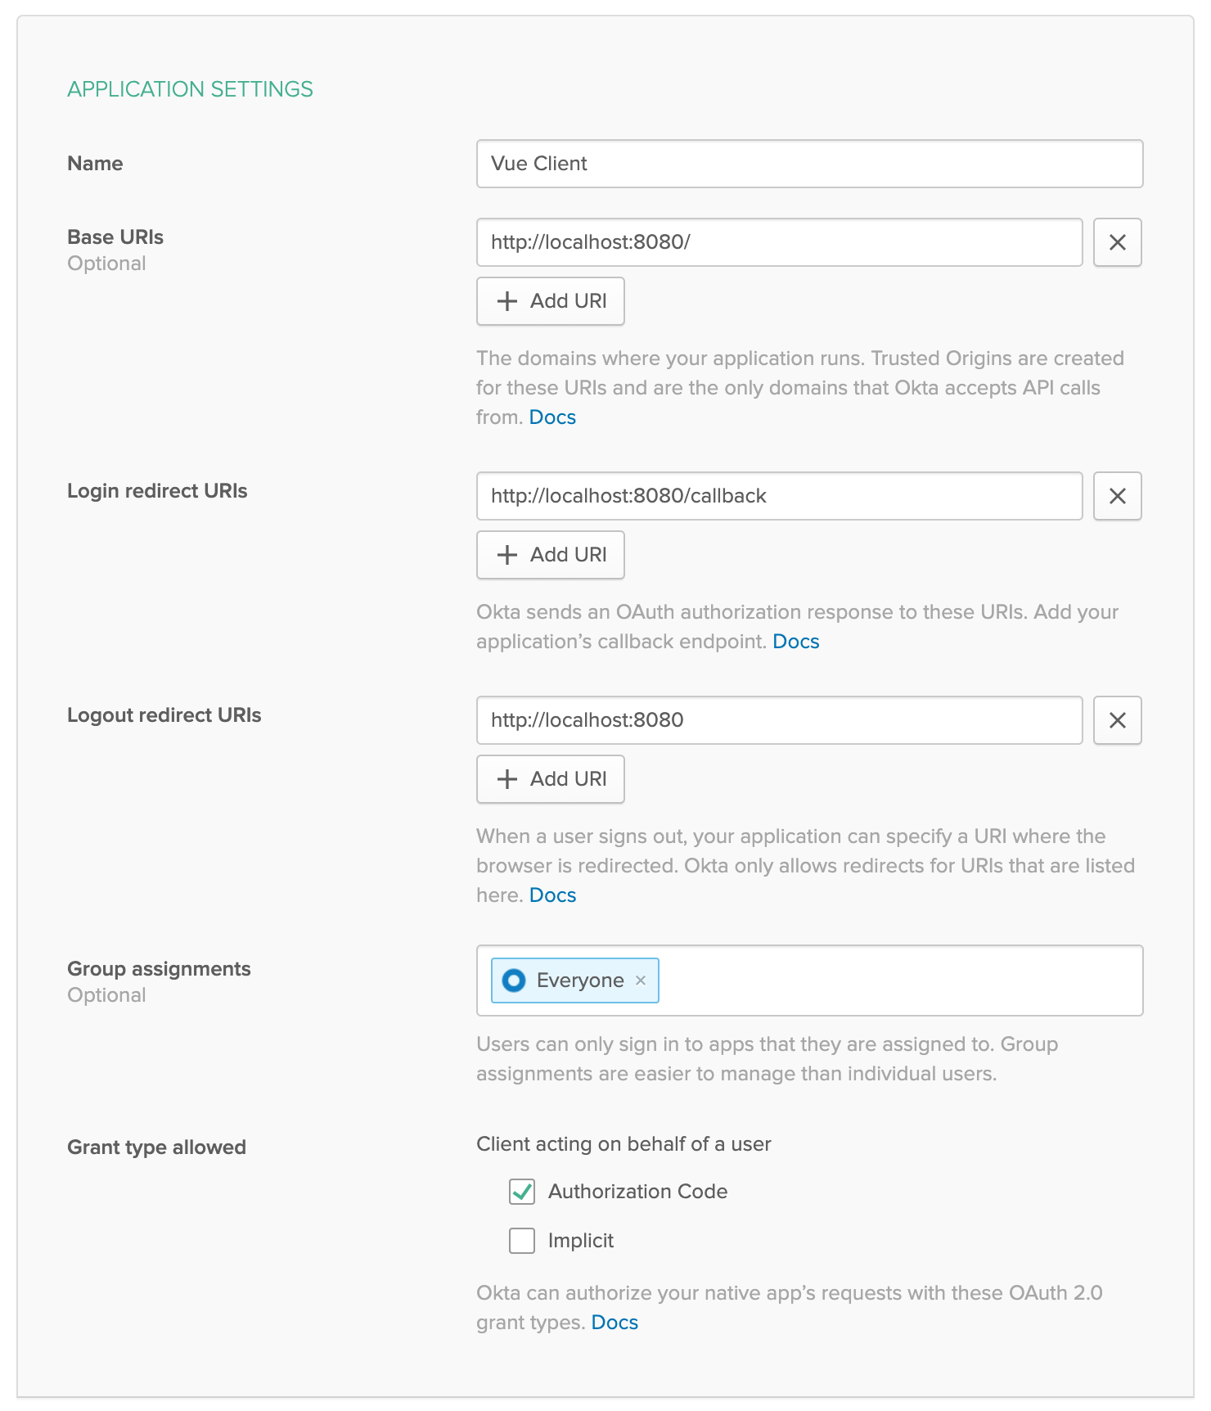Open Docs link for logout redirects
This screenshot has width=1211, height=1411.
click(x=552, y=895)
